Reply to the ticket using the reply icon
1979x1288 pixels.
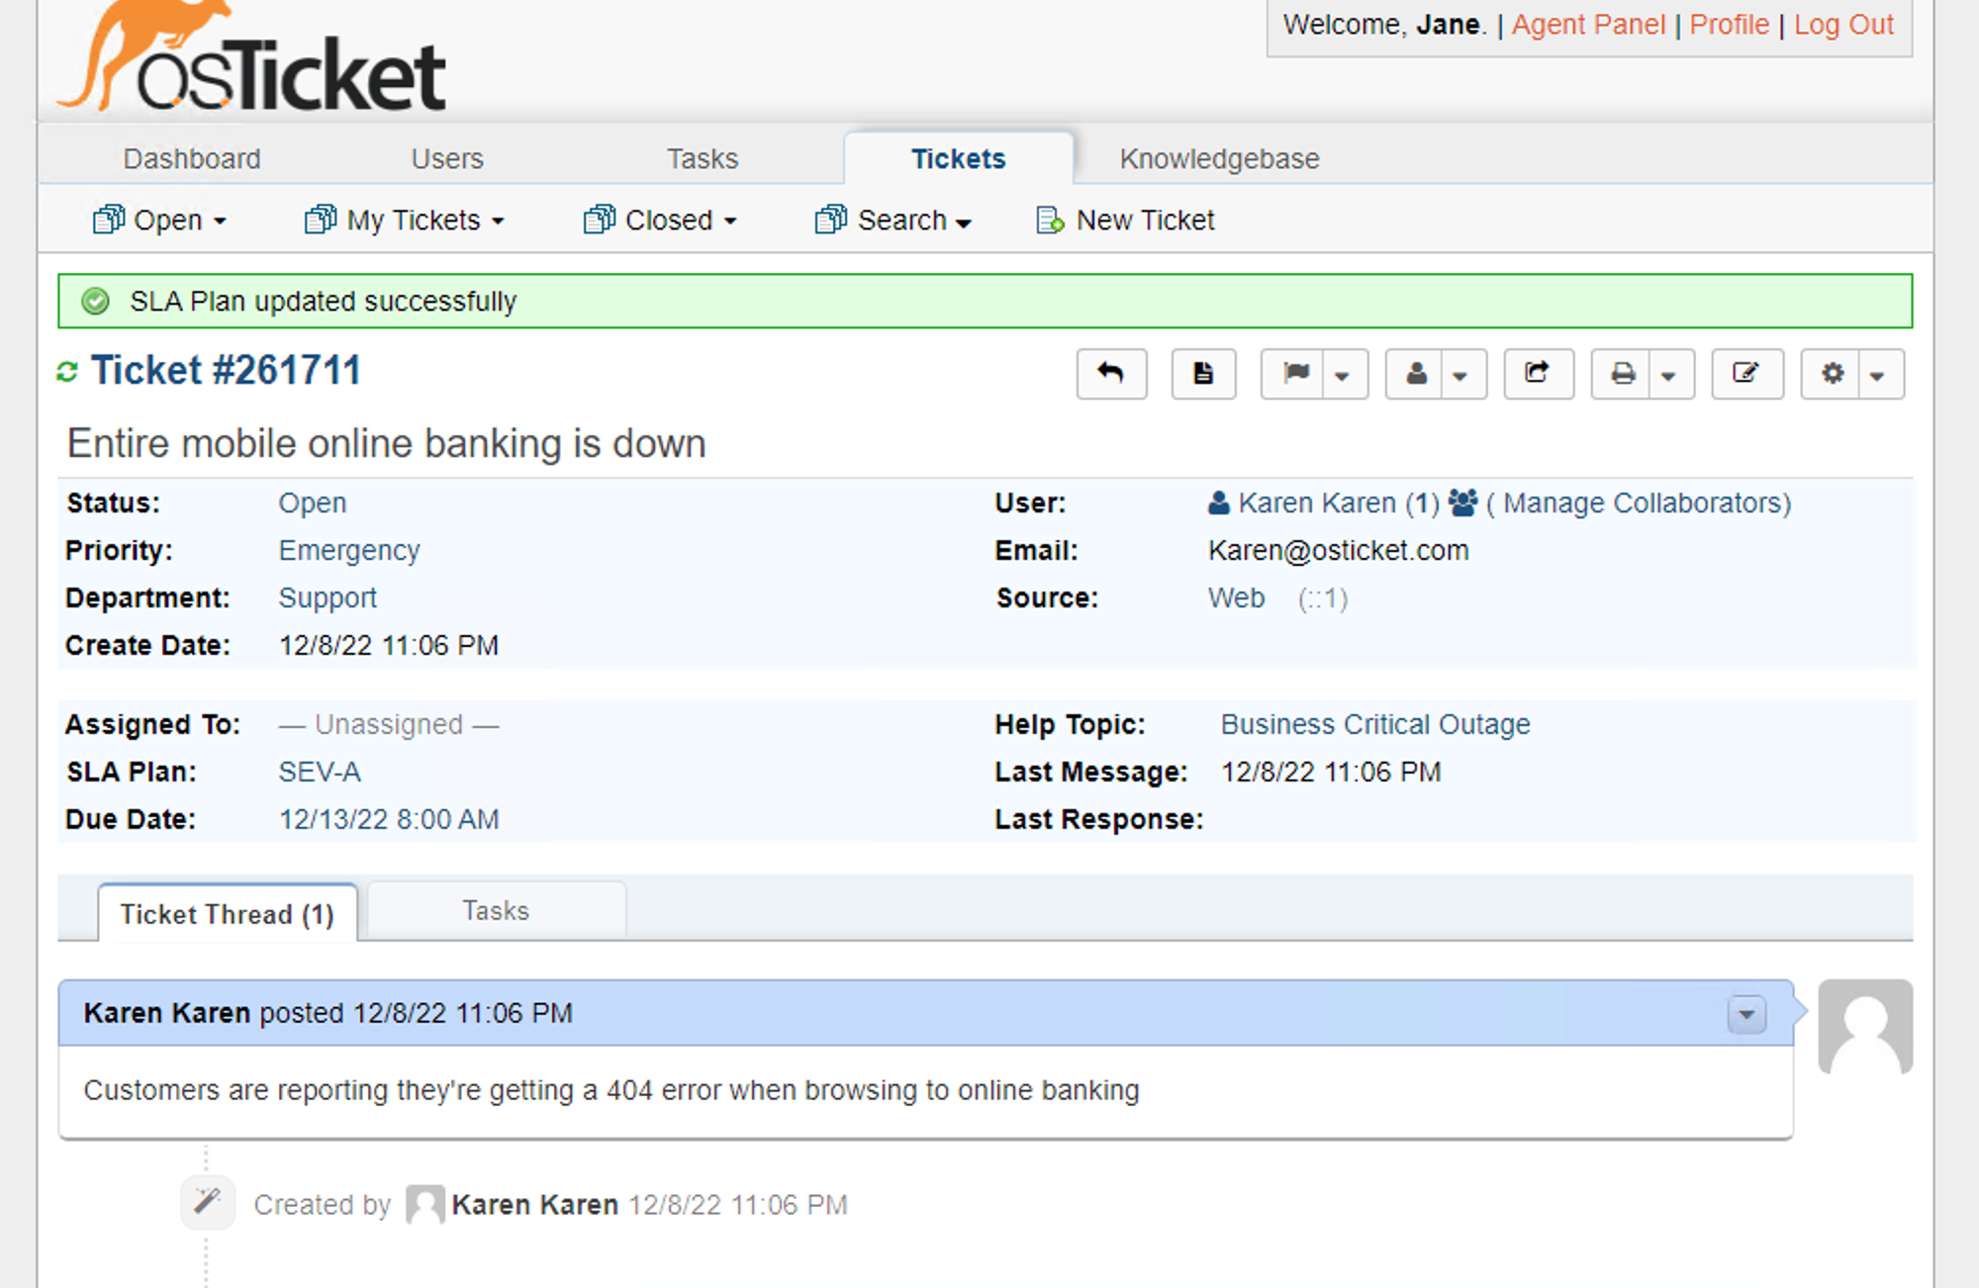click(1110, 374)
